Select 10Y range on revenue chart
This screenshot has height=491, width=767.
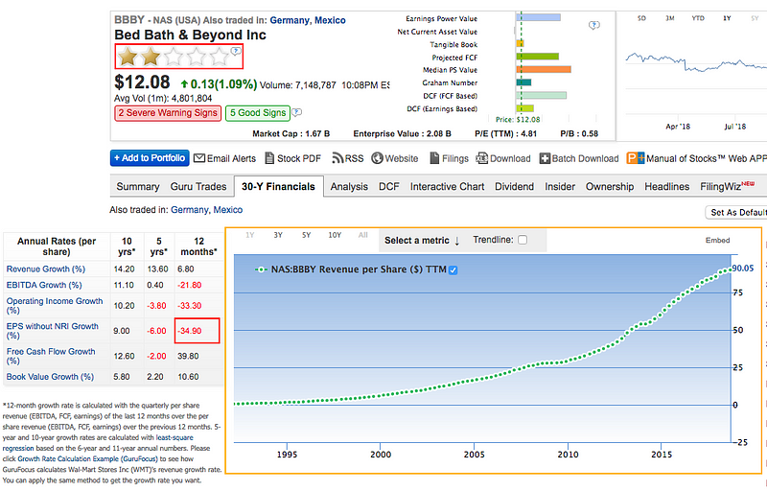(x=335, y=235)
